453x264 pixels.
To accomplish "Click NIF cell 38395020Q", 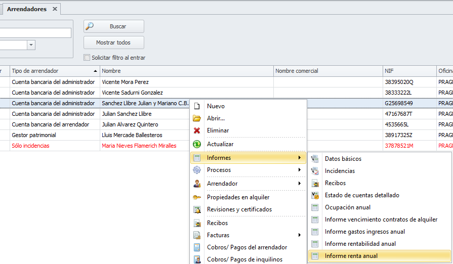I will coord(409,82).
